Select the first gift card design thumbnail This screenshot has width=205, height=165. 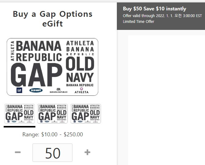point(20,113)
